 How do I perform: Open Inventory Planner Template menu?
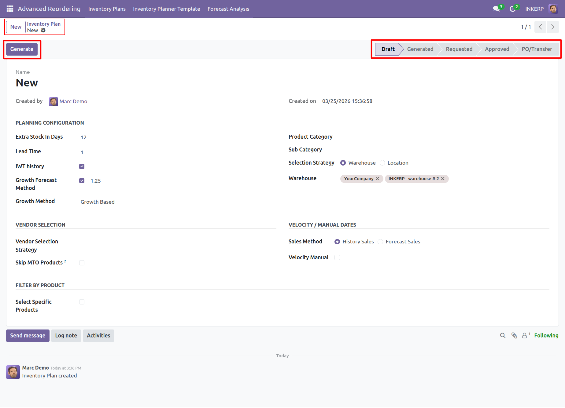[167, 9]
